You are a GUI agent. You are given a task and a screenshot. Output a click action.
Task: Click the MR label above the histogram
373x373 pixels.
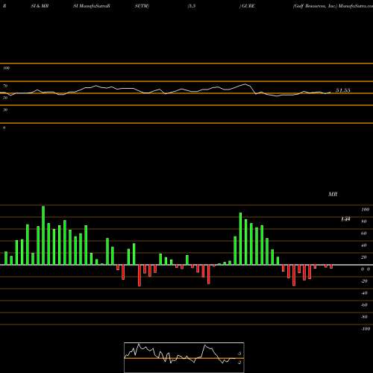(x=333, y=194)
